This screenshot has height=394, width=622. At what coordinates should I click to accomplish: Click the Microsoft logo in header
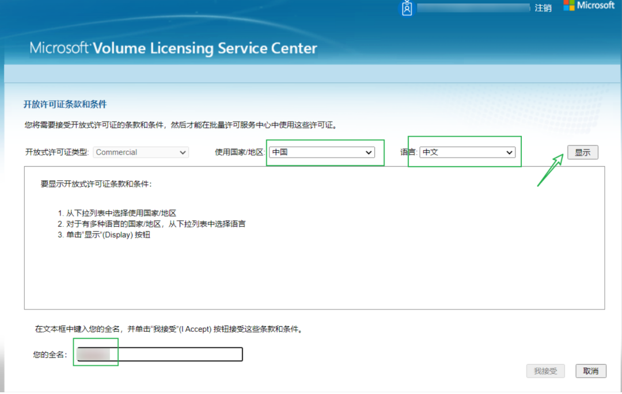click(589, 6)
